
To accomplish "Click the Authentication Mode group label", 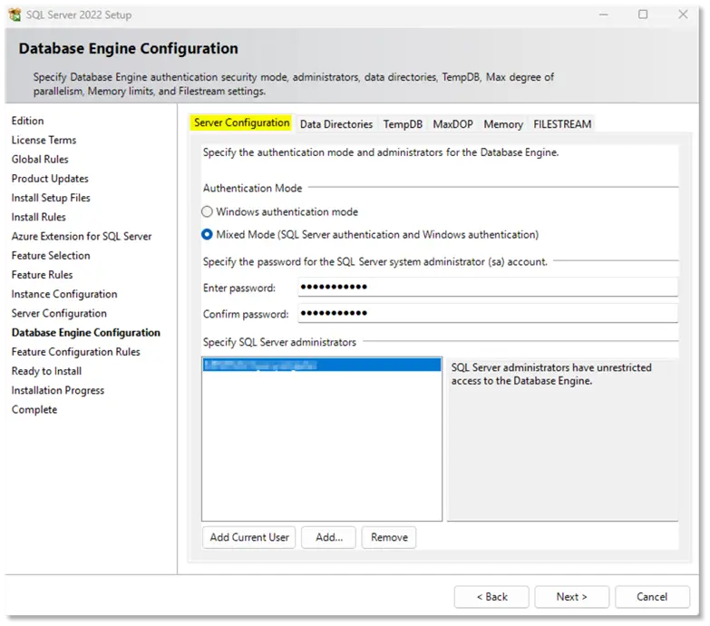I will 252,188.
